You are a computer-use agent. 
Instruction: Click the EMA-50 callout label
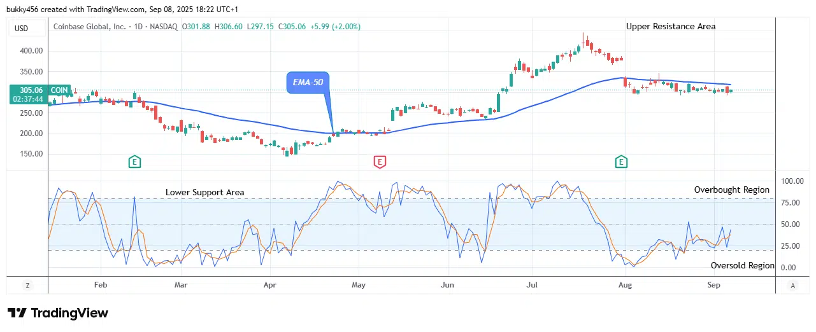click(x=308, y=83)
